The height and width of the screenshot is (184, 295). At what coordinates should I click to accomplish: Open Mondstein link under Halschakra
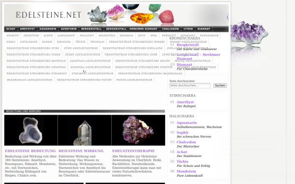[x=186, y=171]
